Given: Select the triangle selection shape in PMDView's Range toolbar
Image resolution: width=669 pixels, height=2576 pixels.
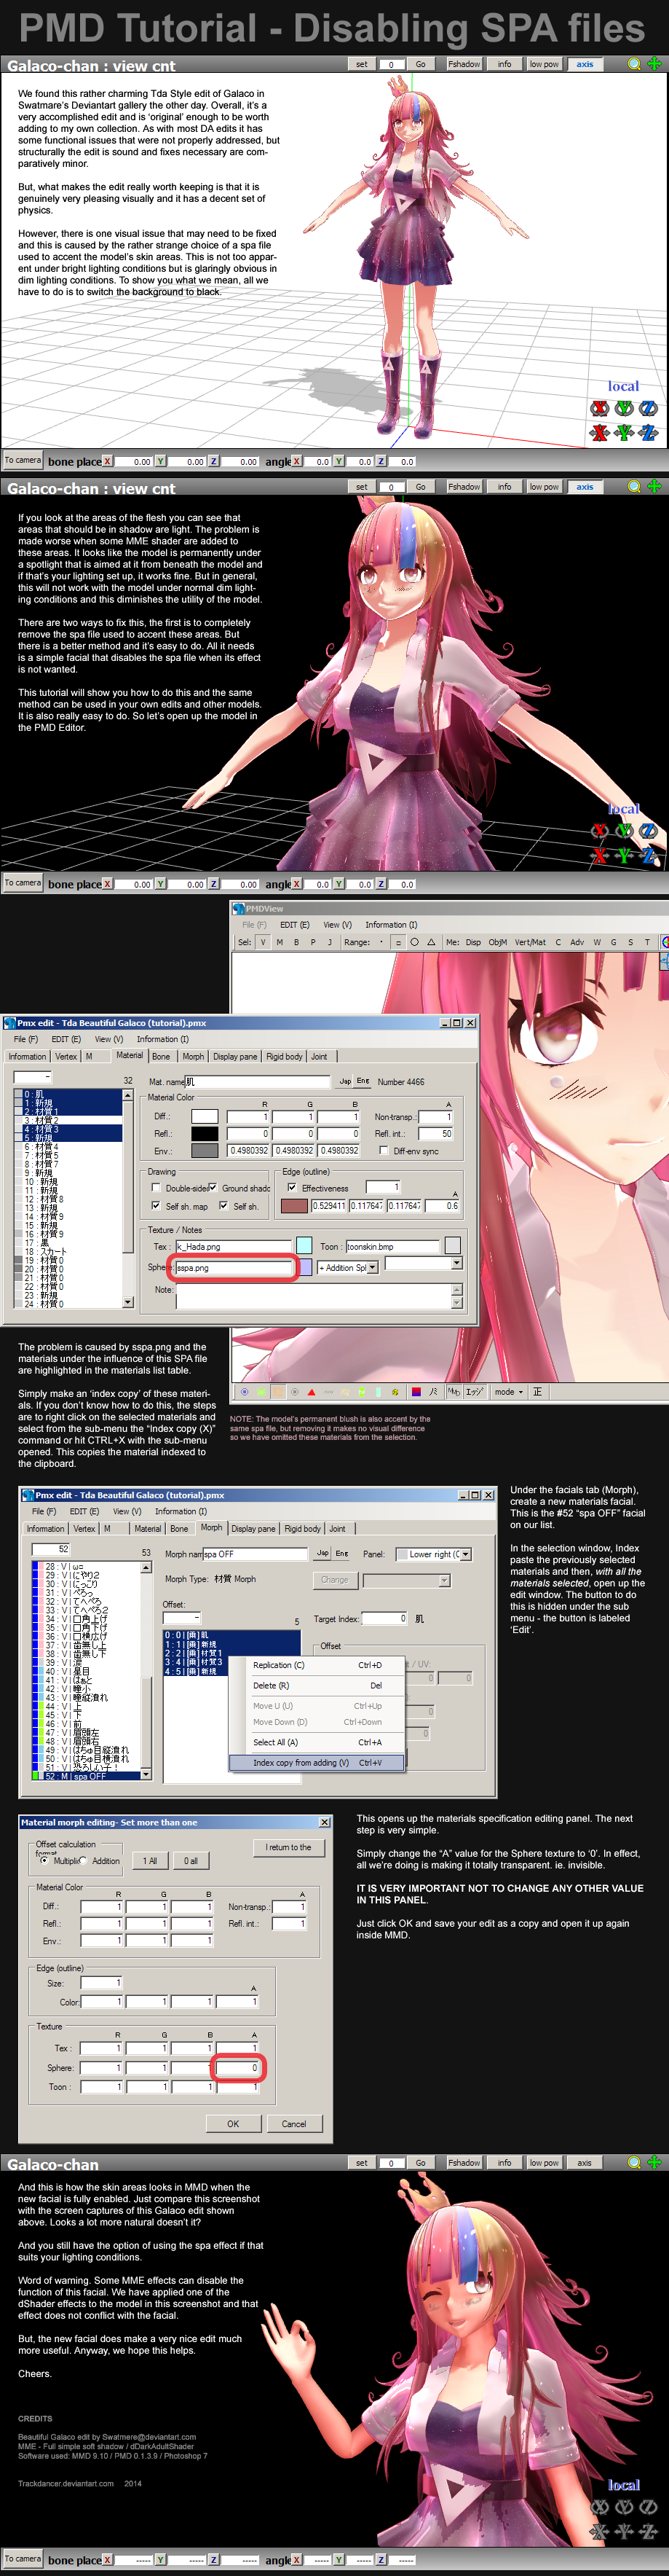Looking at the screenshot, I should (432, 941).
